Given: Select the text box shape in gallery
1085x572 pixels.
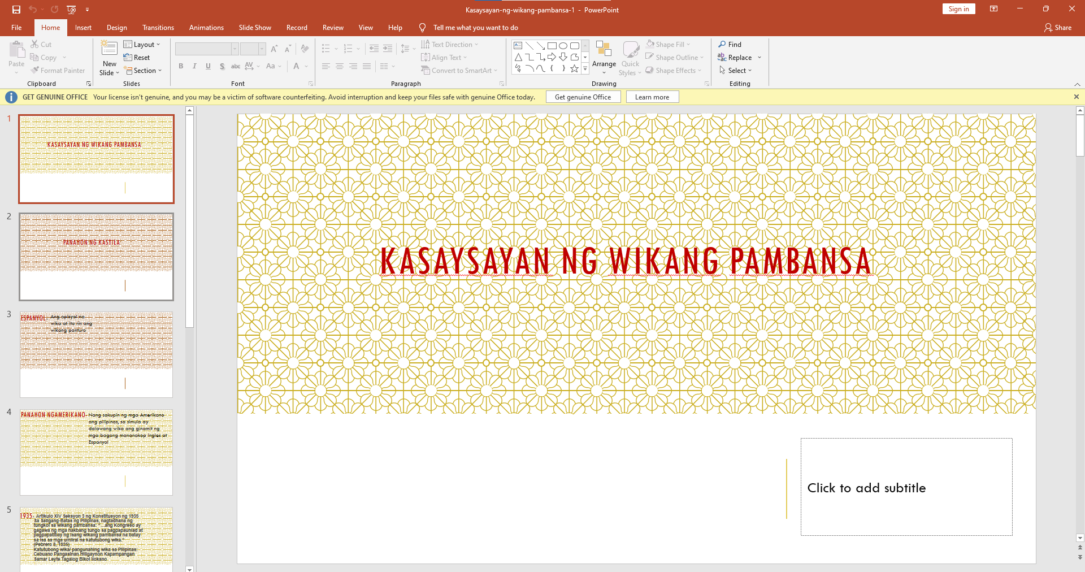Looking at the screenshot, I should pos(518,46).
